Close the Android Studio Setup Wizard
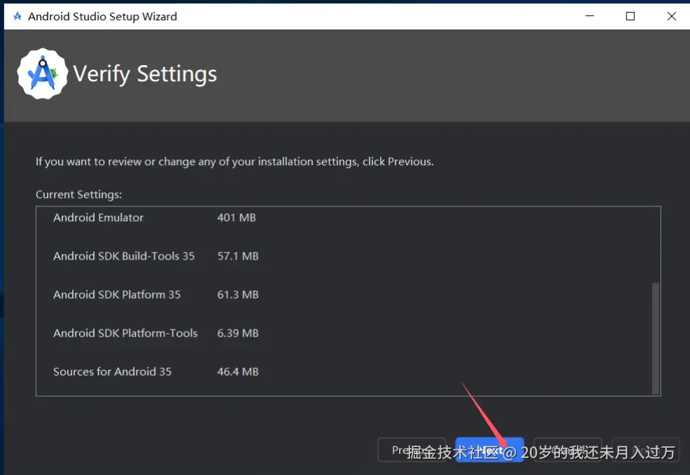Image resolution: width=690 pixels, height=475 pixels. 671,16
